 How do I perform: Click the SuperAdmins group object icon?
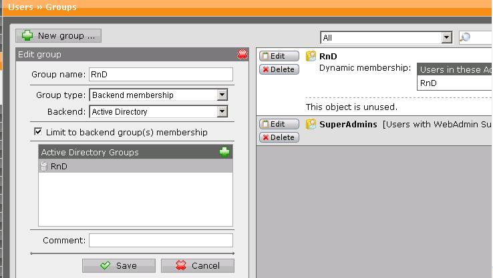(311, 125)
